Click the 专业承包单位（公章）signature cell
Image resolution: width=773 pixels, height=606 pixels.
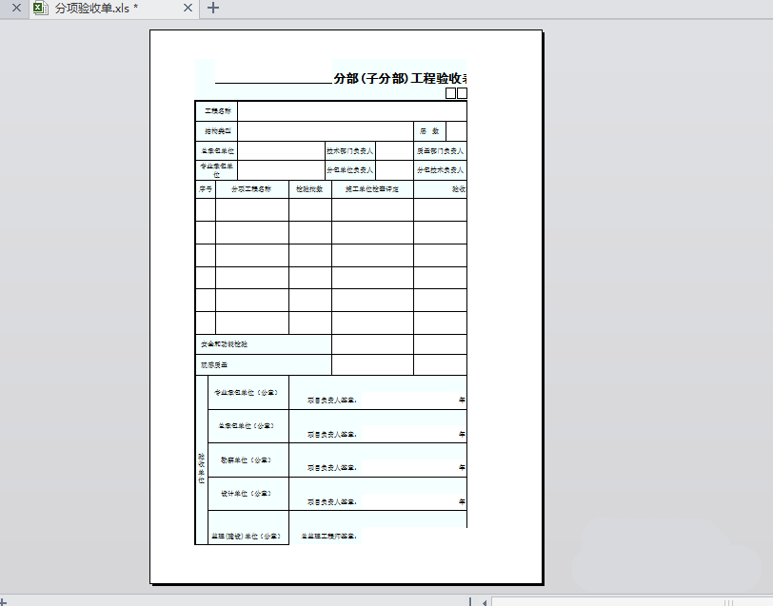pos(248,391)
